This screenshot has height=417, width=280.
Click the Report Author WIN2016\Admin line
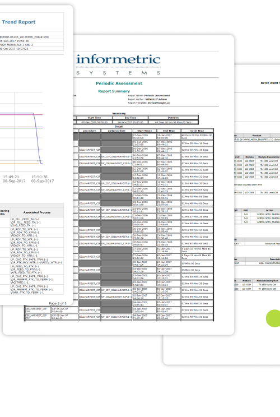(x=147, y=99)
